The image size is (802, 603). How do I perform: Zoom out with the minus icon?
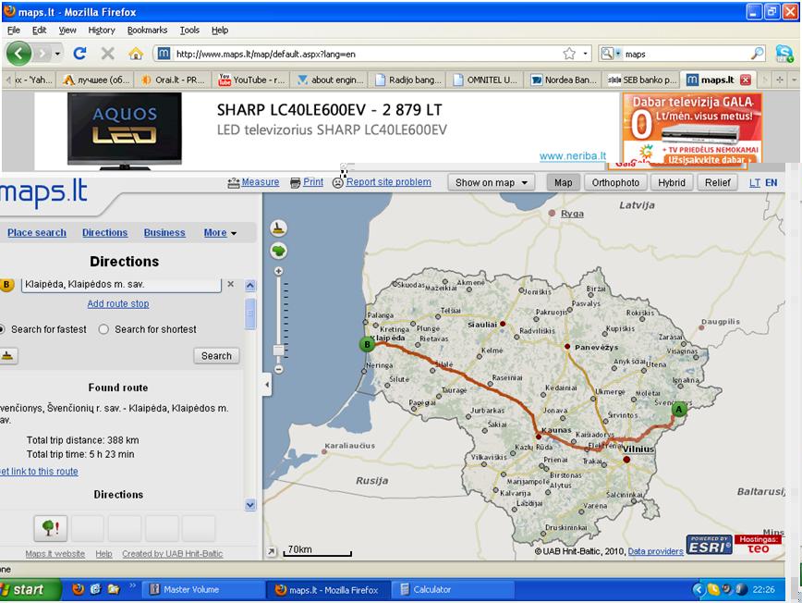[279, 369]
